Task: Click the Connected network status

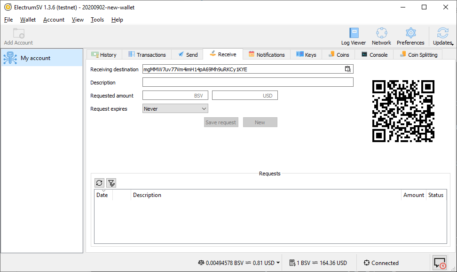Action: pos(381,263)
